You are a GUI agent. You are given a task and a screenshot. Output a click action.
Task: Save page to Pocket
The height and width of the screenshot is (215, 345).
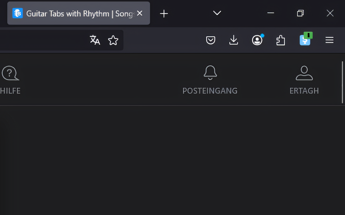click(211, 40)
